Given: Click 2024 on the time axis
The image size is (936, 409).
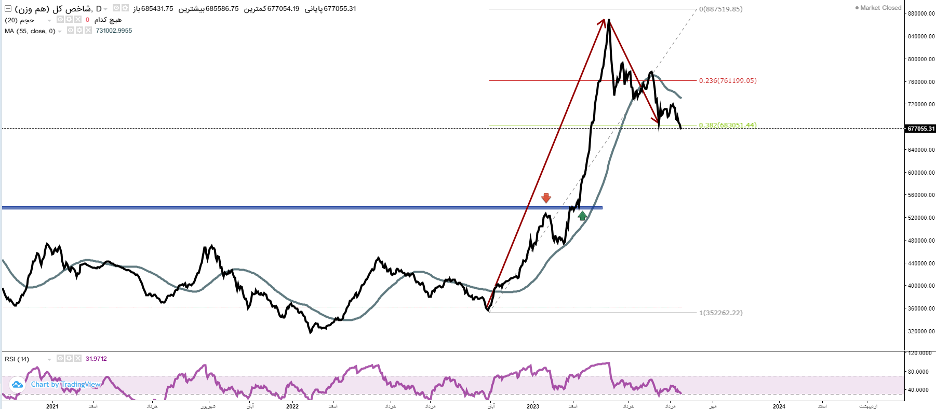Looking at the screenshot, I should pyautogui.click(x=779, y=406).
